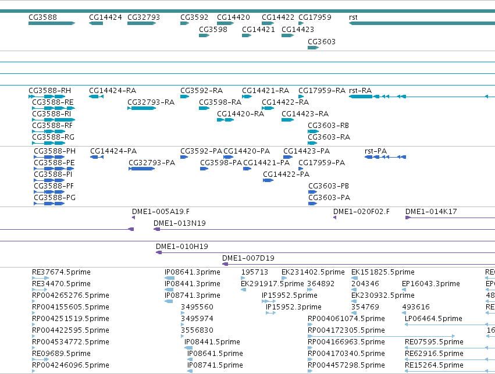495x374 pixels.
Task: Click BAC clone DME1-007D19
Action: point(248,258)
